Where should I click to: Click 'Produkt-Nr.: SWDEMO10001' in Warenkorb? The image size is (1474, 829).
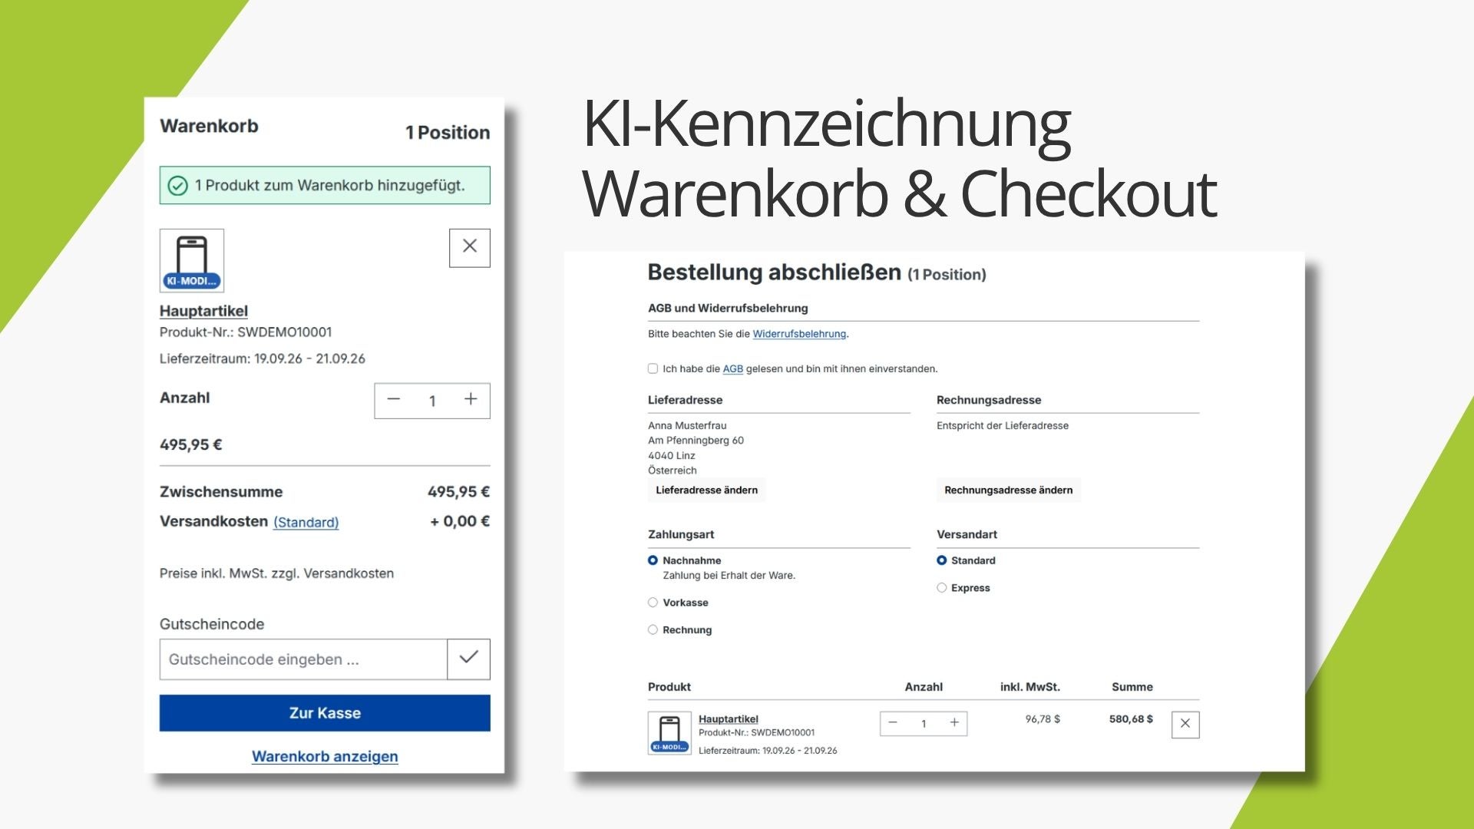(x=246, y=332)
